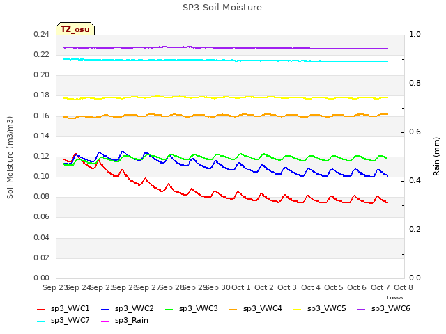
Task: Click the 0.02 left axis value
Action: click(42, 258)
